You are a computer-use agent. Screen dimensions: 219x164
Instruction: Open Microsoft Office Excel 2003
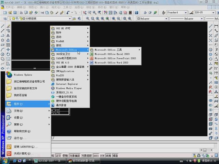coord(112,54)
